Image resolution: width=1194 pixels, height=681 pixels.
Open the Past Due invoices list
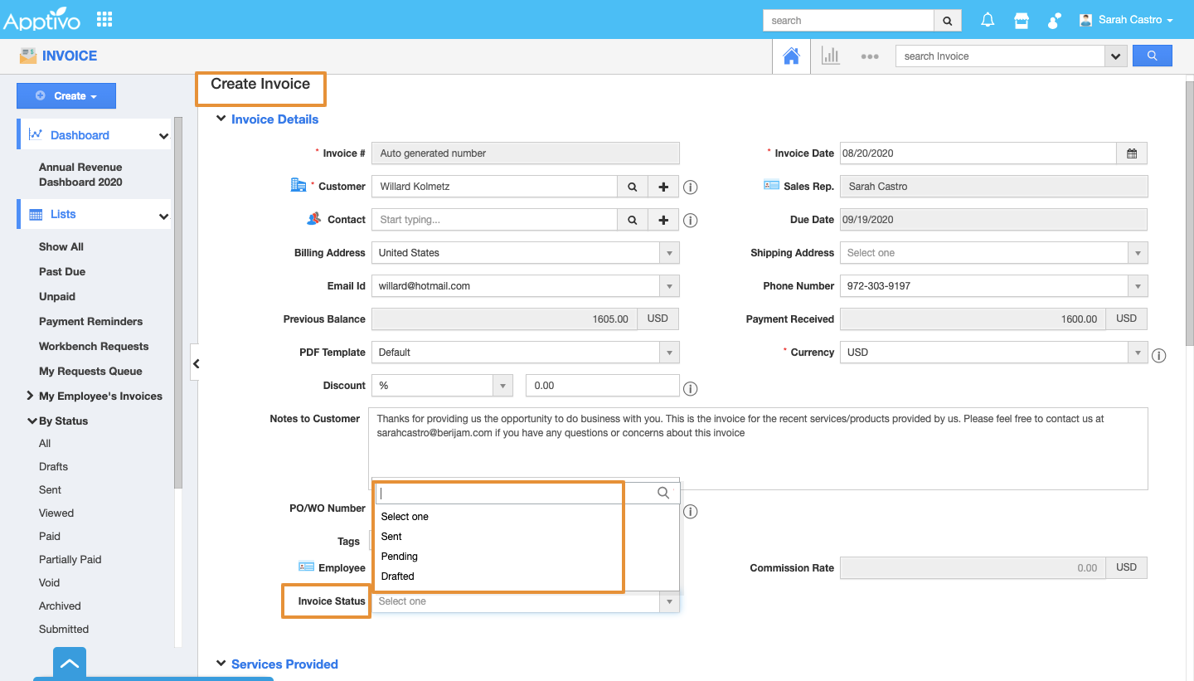62,271
